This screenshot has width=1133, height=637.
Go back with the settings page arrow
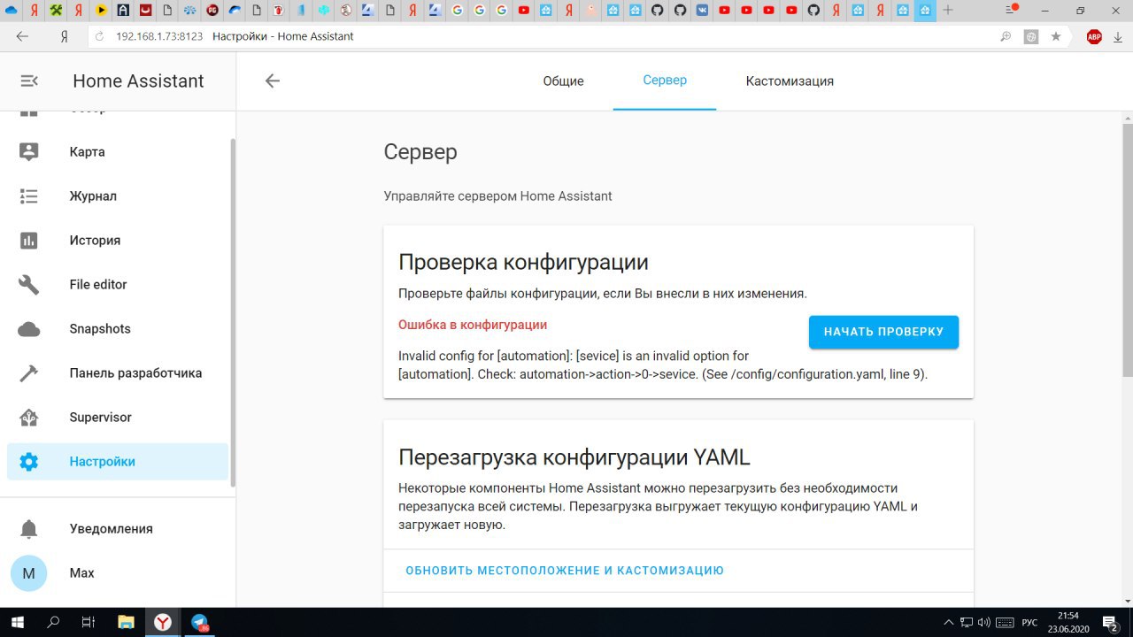[273, 81]
